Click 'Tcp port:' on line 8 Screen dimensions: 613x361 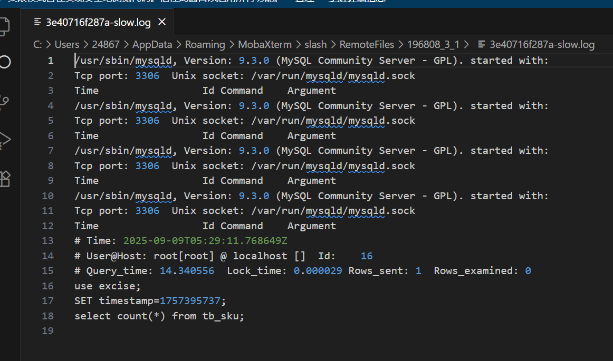point(102,165)
